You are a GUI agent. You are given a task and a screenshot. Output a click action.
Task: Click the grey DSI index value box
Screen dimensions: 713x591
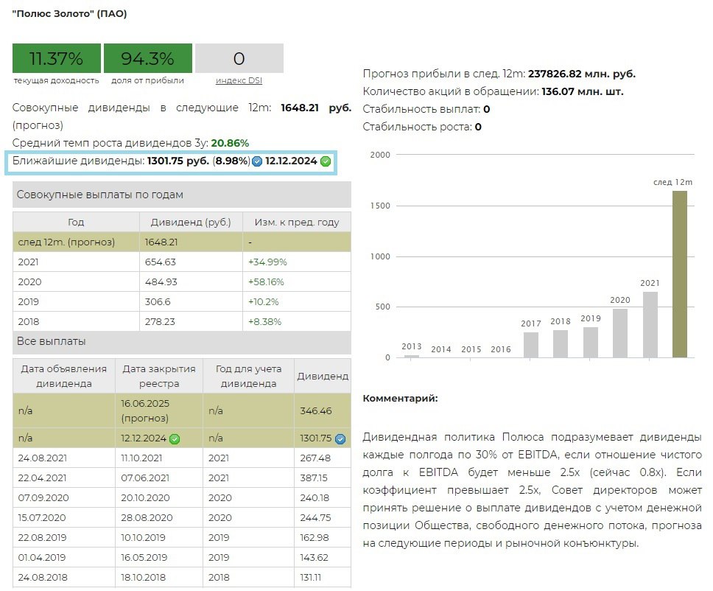239,59
